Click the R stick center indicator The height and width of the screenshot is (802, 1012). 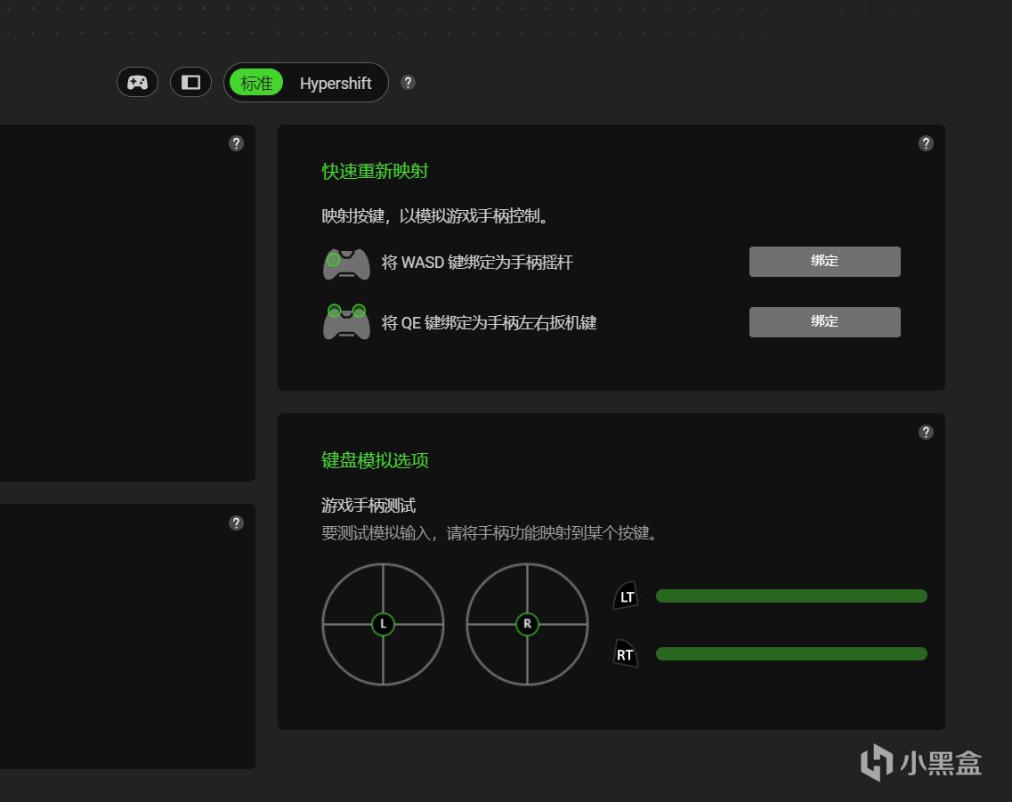click(527, 624)
